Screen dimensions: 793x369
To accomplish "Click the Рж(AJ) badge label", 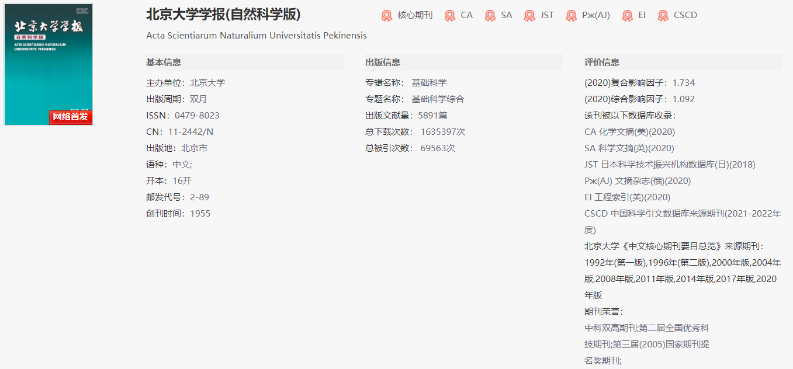I will (x=596, y=15).
